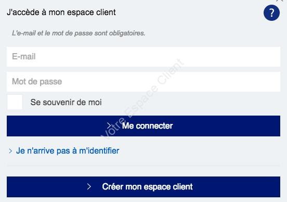Click the Mot de passe placeholder text
The image size is (287, 202).
pyautogui.click(x=37, y=82)
